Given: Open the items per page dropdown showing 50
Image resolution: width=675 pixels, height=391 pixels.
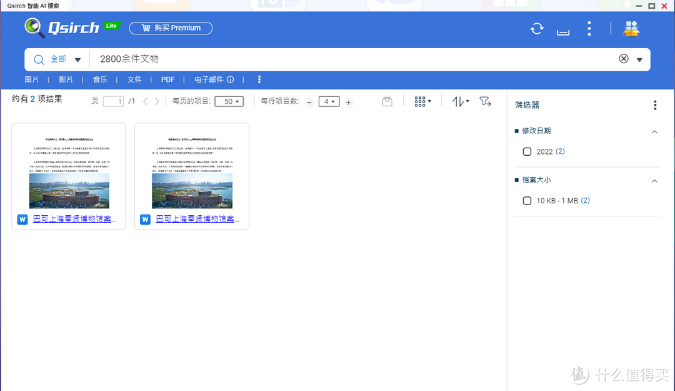Looking at the screenshot, I should (229, 101).
